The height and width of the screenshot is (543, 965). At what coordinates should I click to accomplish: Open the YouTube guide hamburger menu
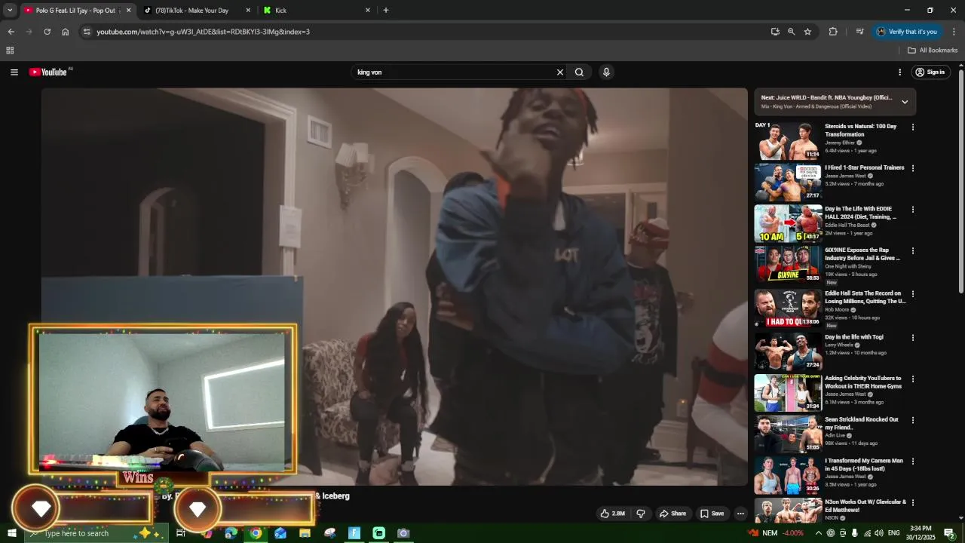point(14,72)
